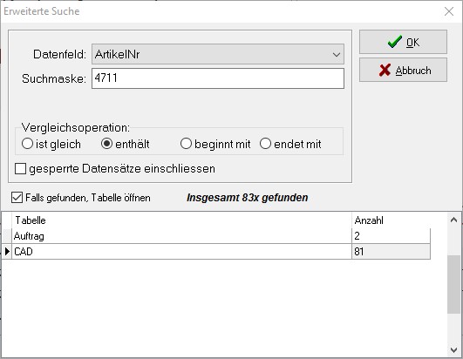The image size is (463, 359).
Task: Click the green checkmark OK icon
Action: click(394, 42)
